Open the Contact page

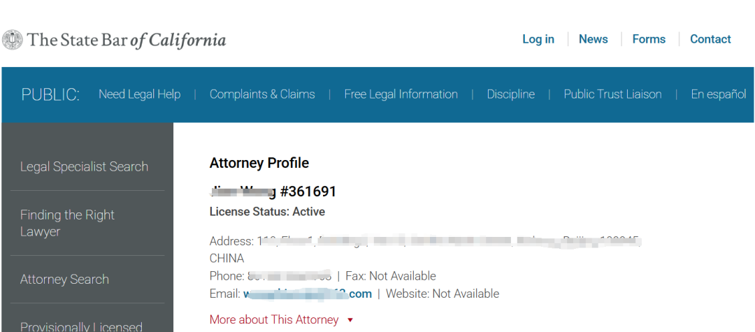711,39
